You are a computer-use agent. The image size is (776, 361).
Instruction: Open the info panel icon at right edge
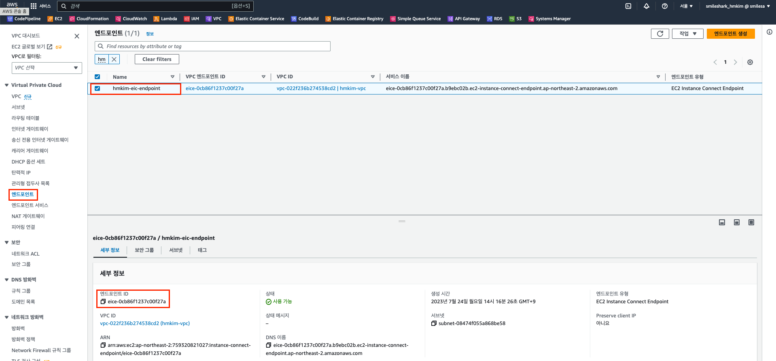769,32
